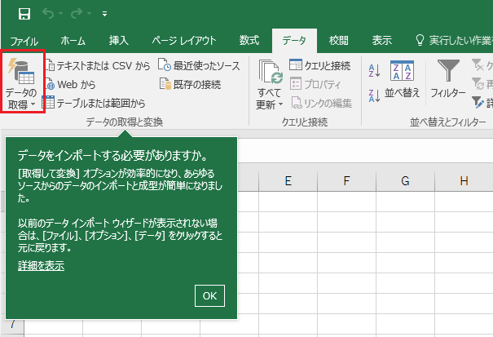Click the Save floppy disk icon
Viewport: 493px width, 337px height.
click(x=24, y=14)
